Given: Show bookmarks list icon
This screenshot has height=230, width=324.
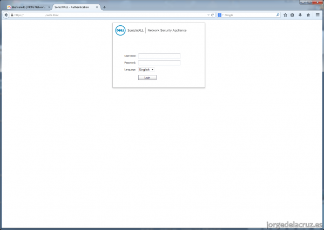Looking at the screenshot, I should click(292, 15).
